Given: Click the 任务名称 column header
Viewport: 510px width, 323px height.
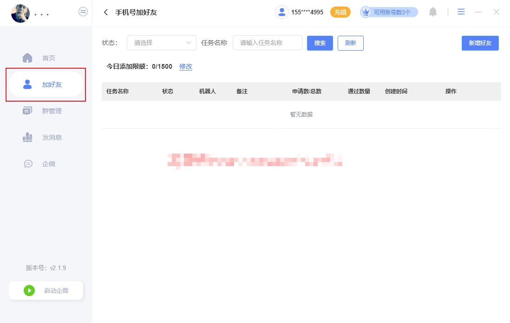Looking at the screenshot, I should 118,91.
